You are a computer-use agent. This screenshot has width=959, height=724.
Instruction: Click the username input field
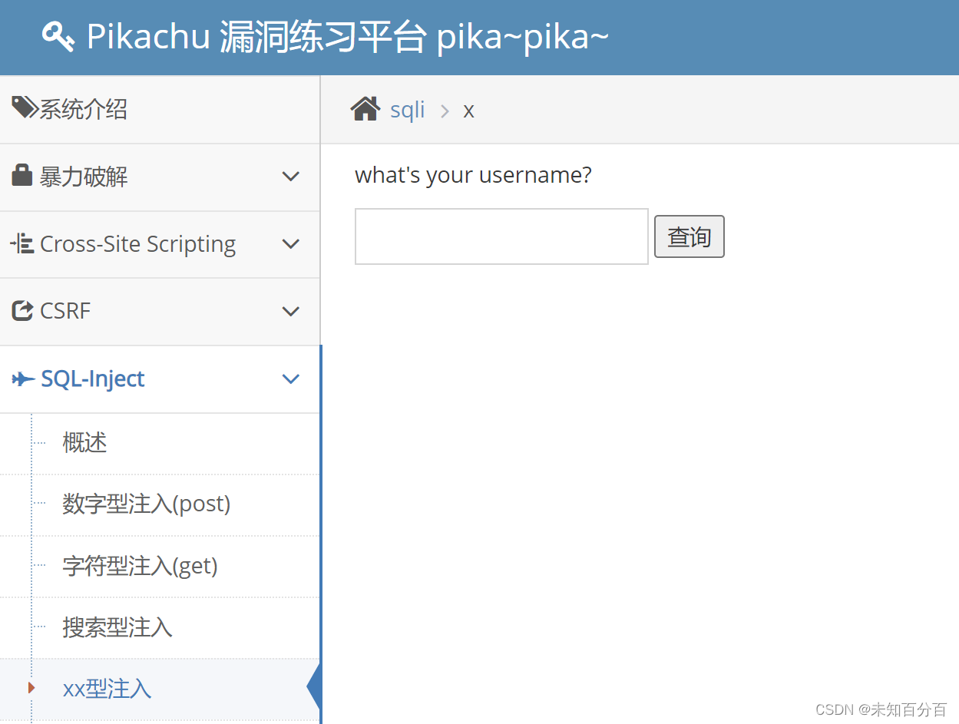[x=501, y=236]
